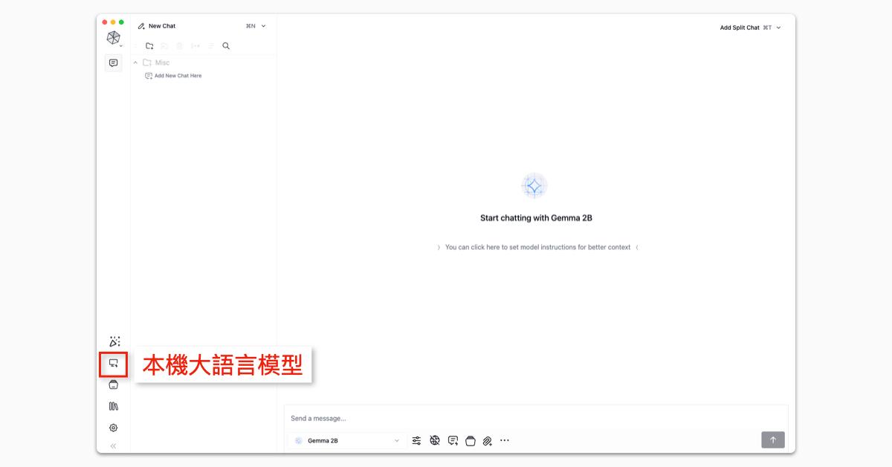Open the toolbox icon in sidebar
892x467 pixels.
(x=113, y=384)
